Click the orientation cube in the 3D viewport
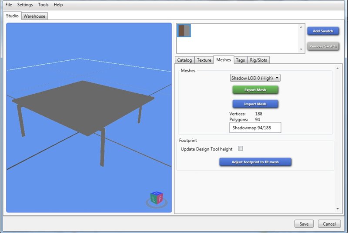 coord(156,198)
